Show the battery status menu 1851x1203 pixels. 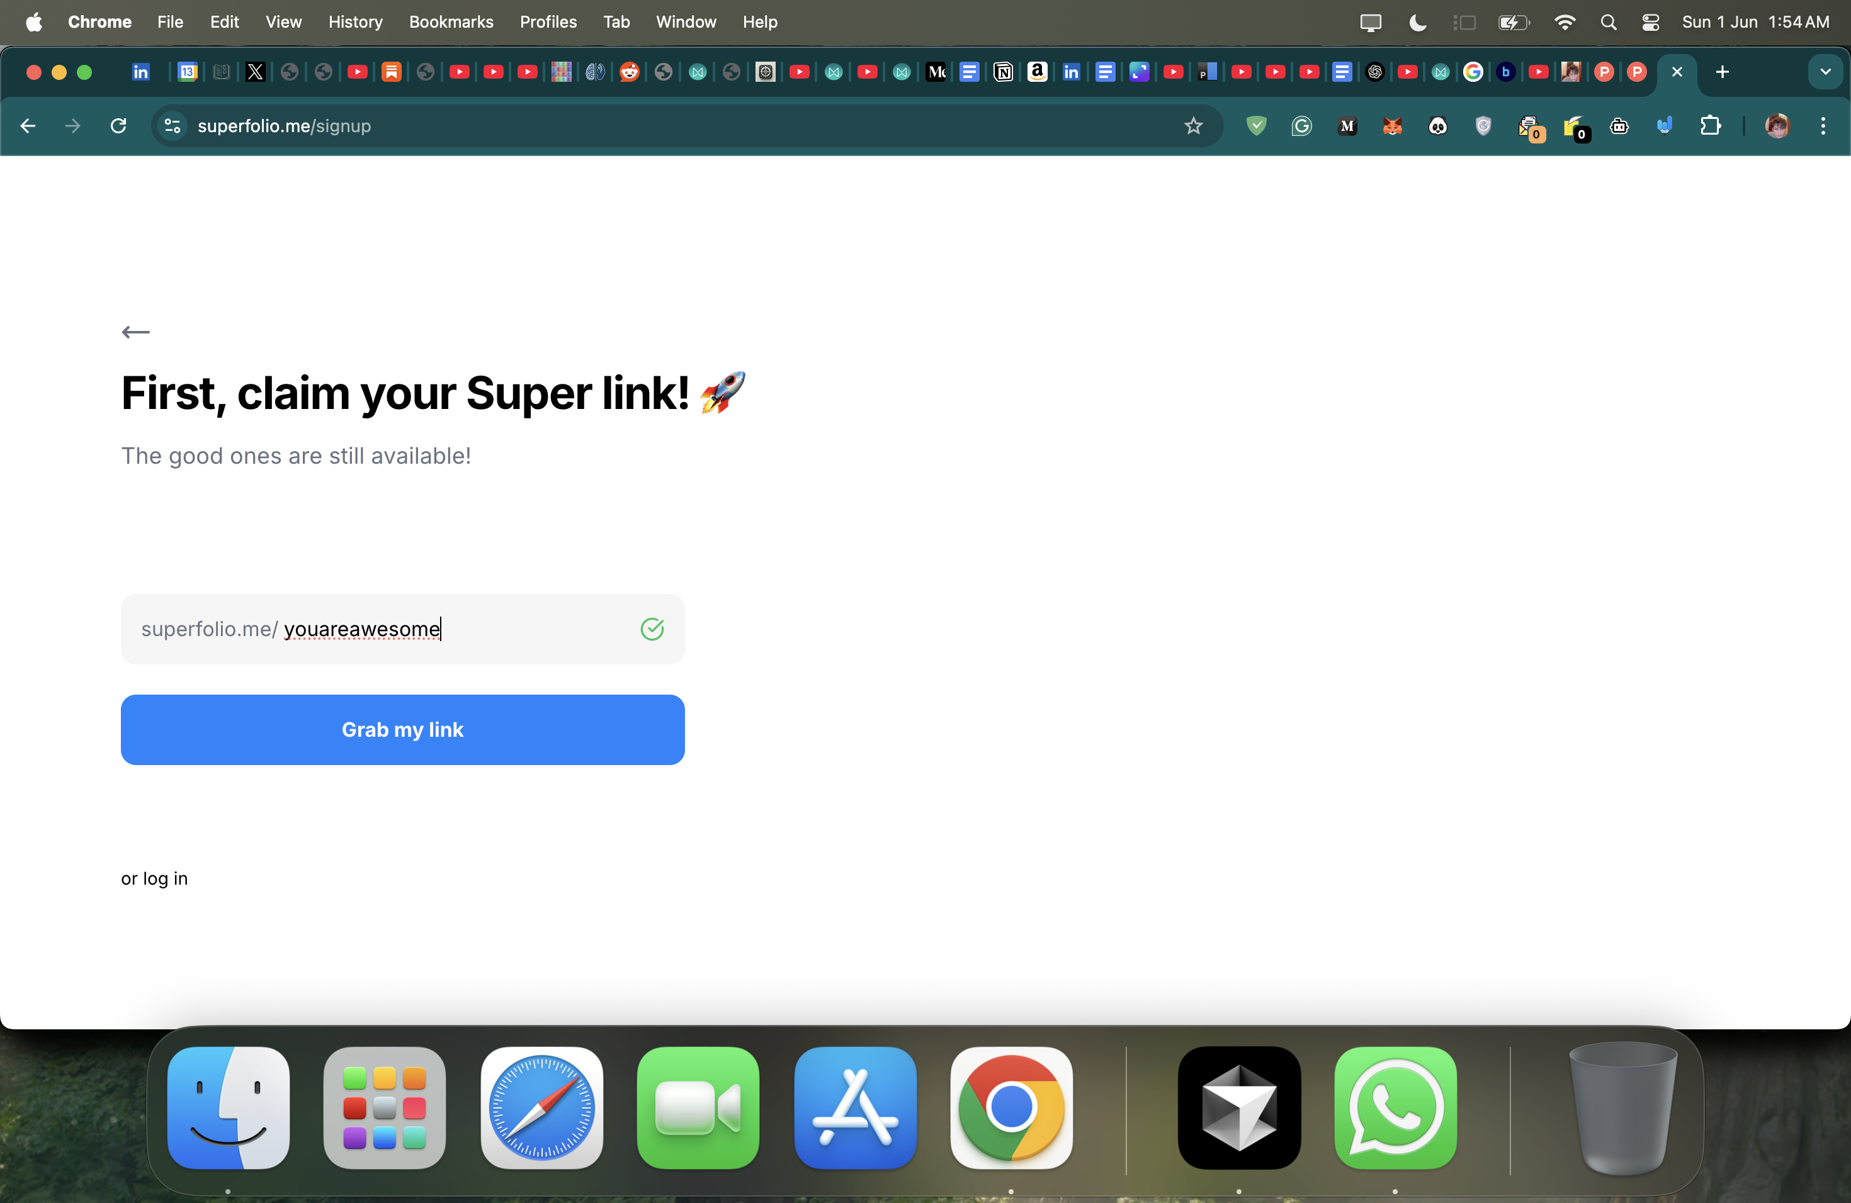coord(1514,23)
